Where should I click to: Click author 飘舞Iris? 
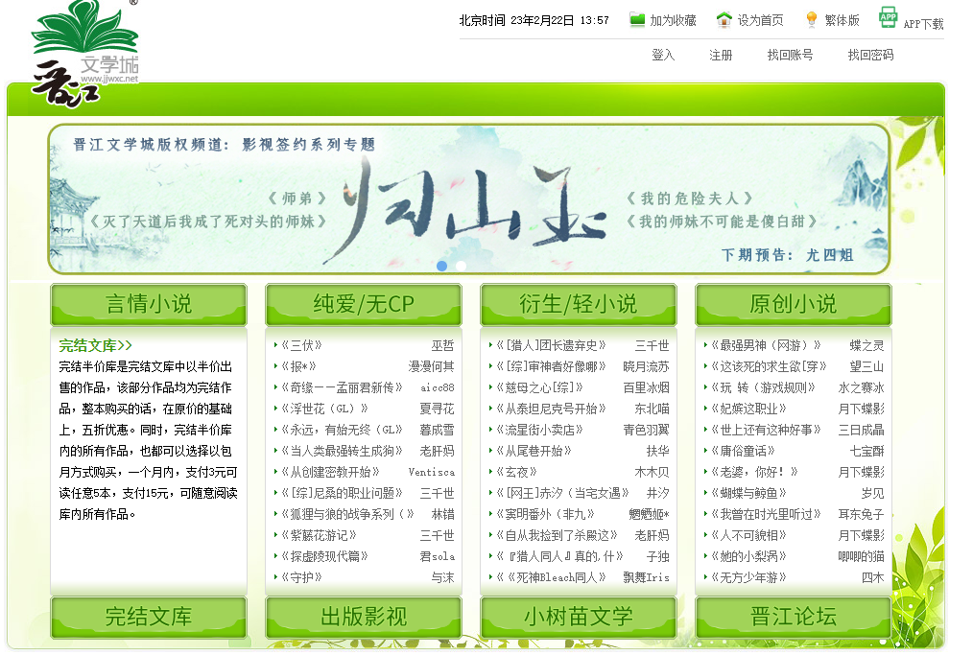(x=646, y=577)
